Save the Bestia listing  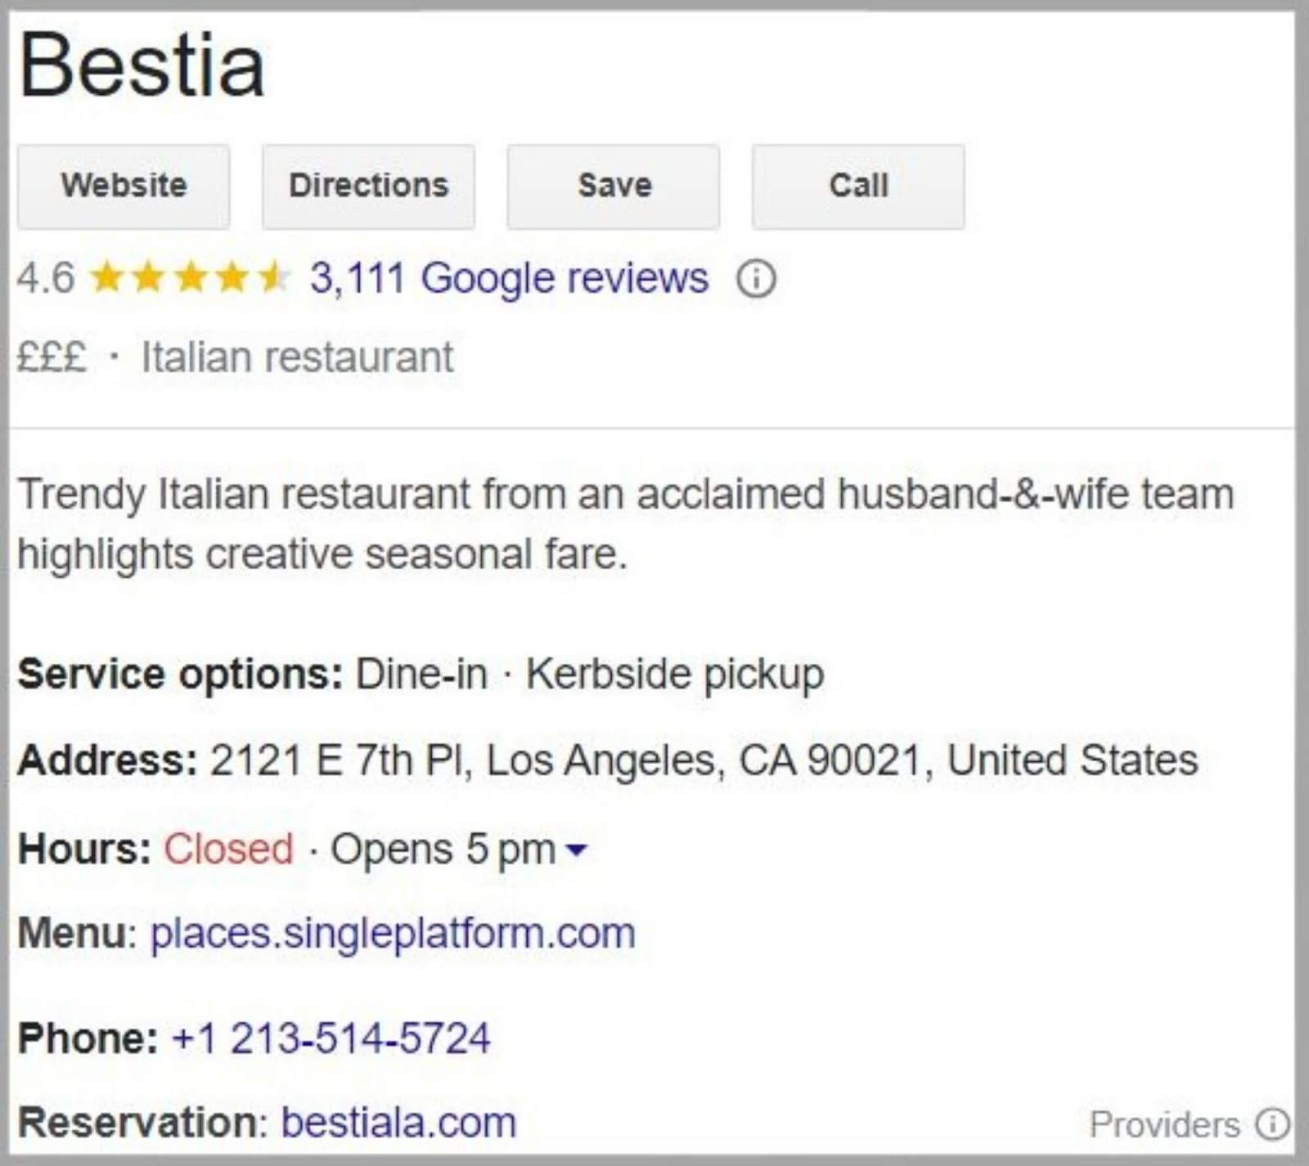click(613, 186)
